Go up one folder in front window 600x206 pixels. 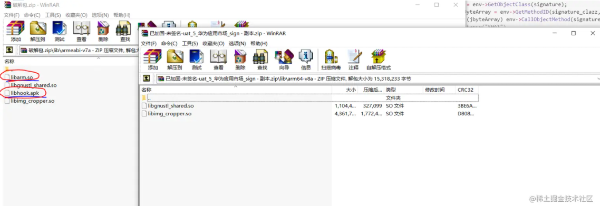point(147,79)
